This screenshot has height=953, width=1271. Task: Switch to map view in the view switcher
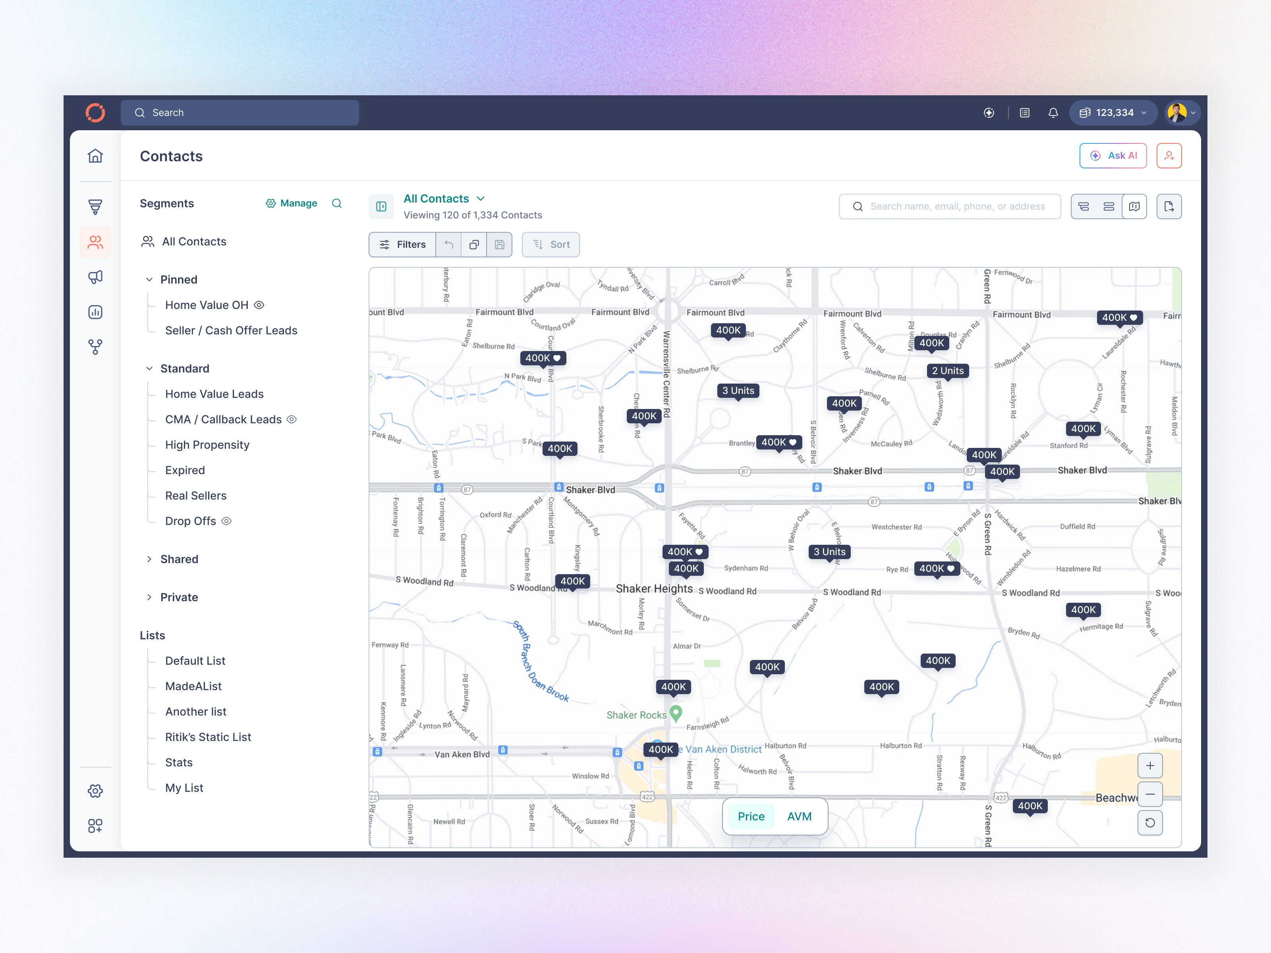tap(1134, 206)
